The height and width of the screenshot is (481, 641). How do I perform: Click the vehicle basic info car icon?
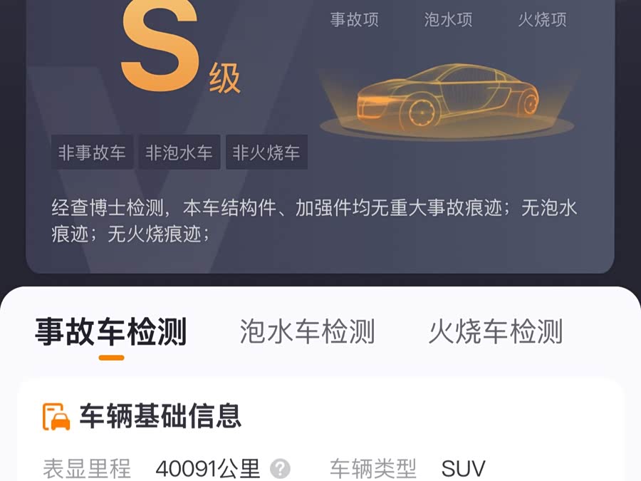tap(56, 417)
